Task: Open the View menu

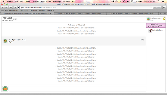Action: click(28, 1)
